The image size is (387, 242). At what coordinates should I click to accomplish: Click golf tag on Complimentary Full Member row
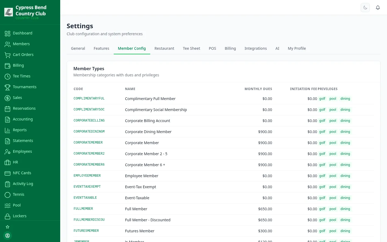(x=322, y=99)
